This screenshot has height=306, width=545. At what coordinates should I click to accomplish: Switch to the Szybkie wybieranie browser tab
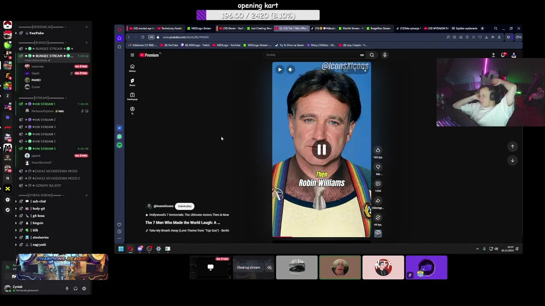(x=464, y=28)
